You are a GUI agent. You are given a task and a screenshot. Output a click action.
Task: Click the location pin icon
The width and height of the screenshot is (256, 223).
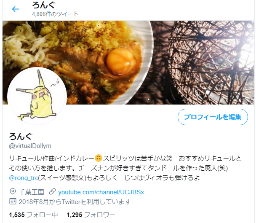(x=13, y=191)
